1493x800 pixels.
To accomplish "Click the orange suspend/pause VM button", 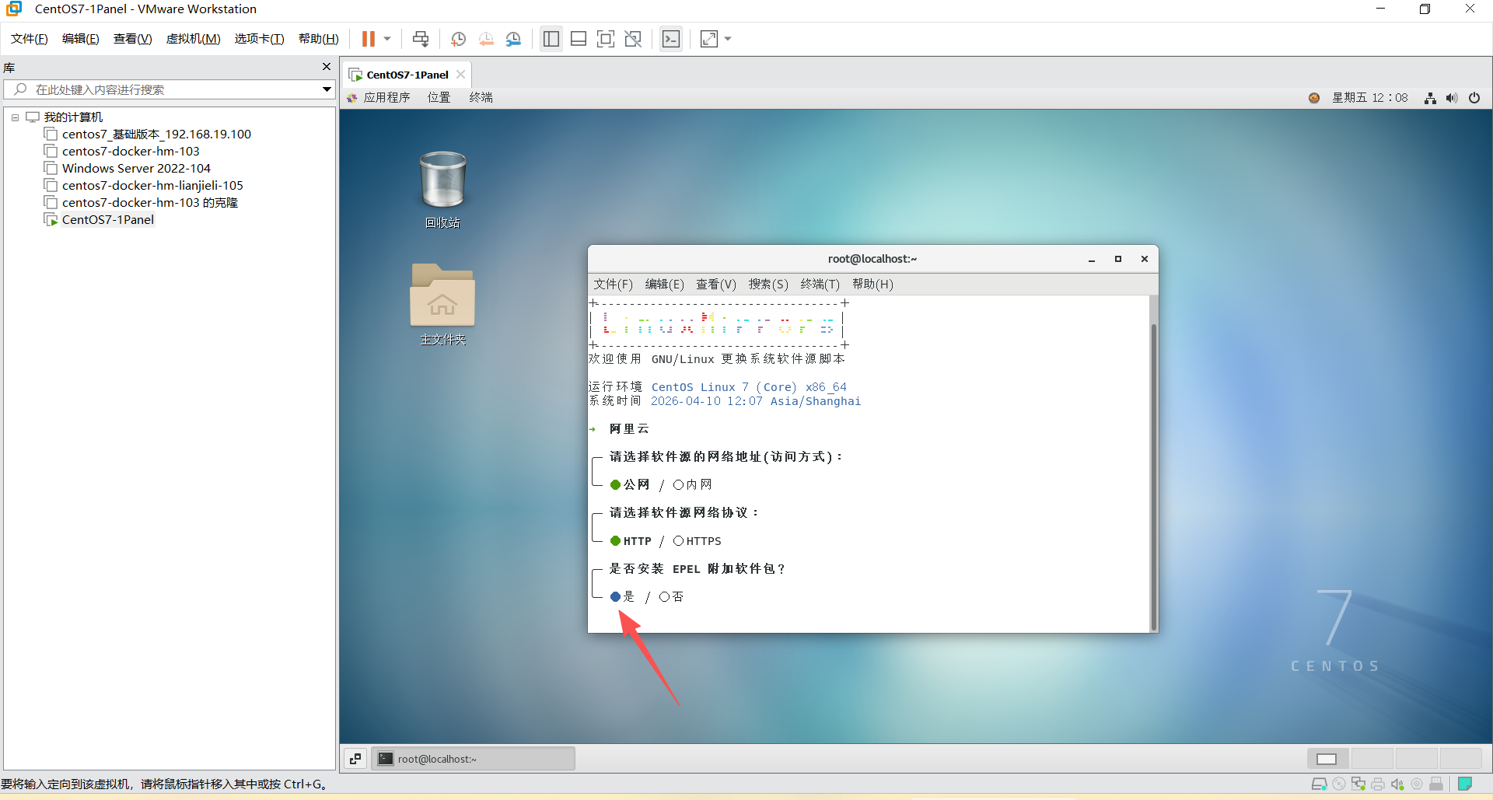I will click(369, 39).
